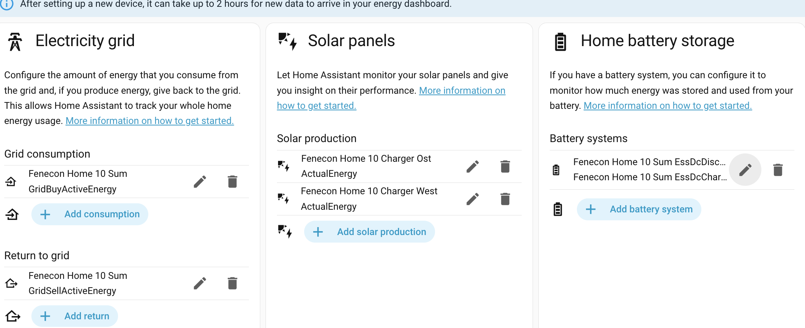Image resolution: width=805 pixels, height=328 pixels.
Task: Delete the GridSellActiveEnergy return entry
Action: [x=232, y=283]
